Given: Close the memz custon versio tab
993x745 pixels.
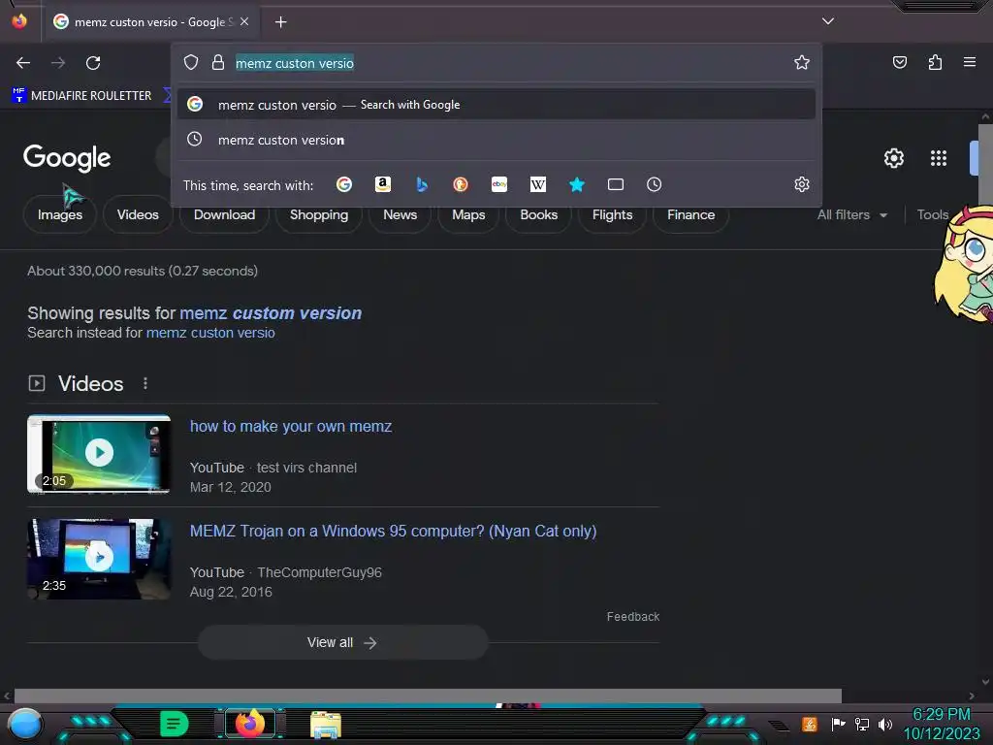Looking at the screenshot, I should 244,21.
